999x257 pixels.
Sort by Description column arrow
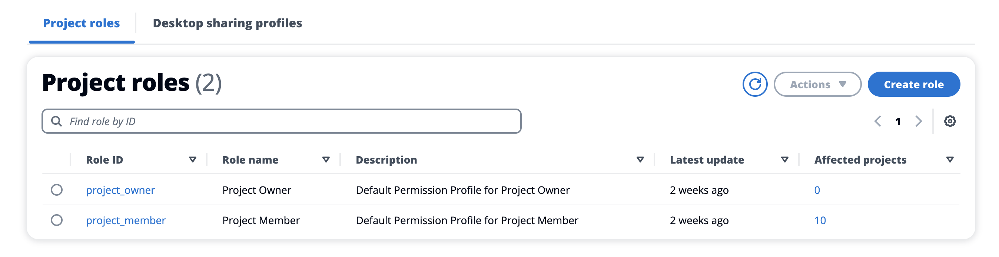tap(640, 160)
